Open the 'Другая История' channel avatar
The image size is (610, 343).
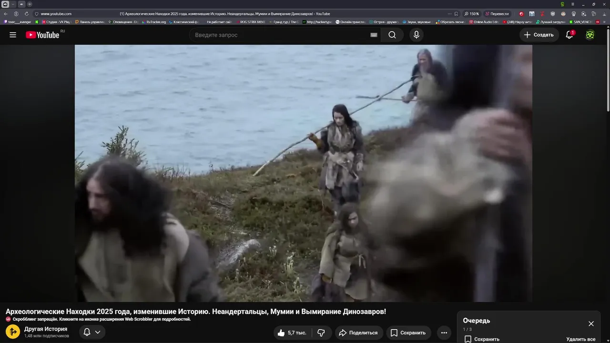point(13,332)
